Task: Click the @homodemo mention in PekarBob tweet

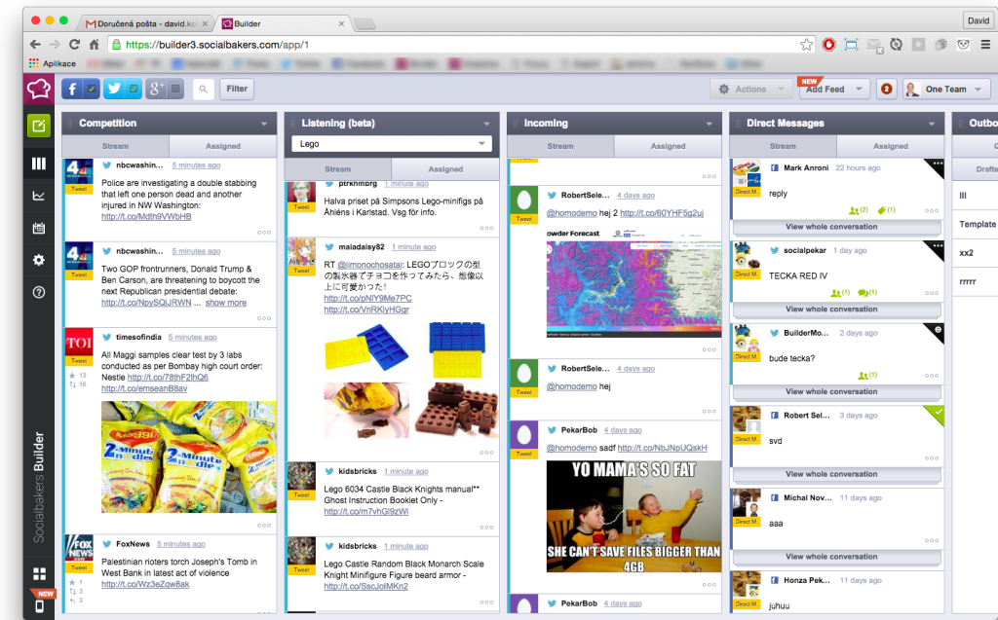Action: [x=571, y=448]
